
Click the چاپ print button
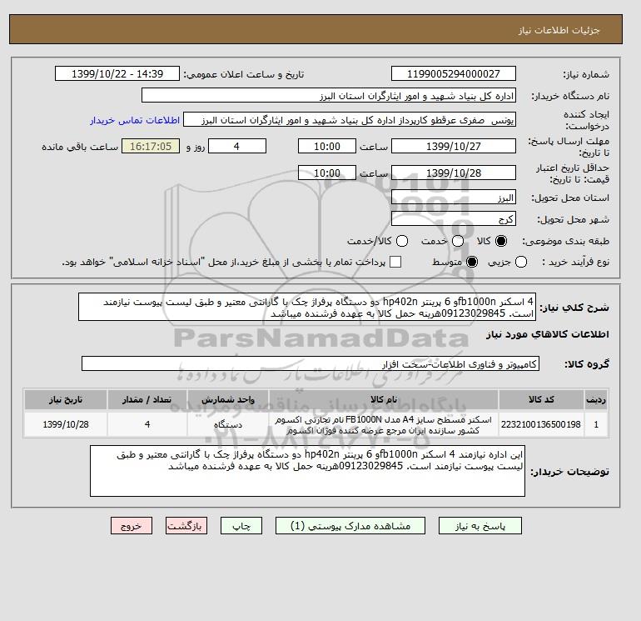(x=241, y=526)
